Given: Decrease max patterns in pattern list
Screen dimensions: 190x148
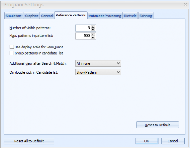Looking at the screenshot, I should [x=93, y=37].
